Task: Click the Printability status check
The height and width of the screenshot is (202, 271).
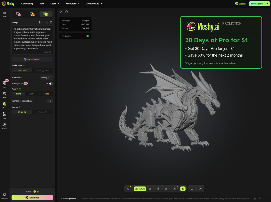Action: coord(88,36)
